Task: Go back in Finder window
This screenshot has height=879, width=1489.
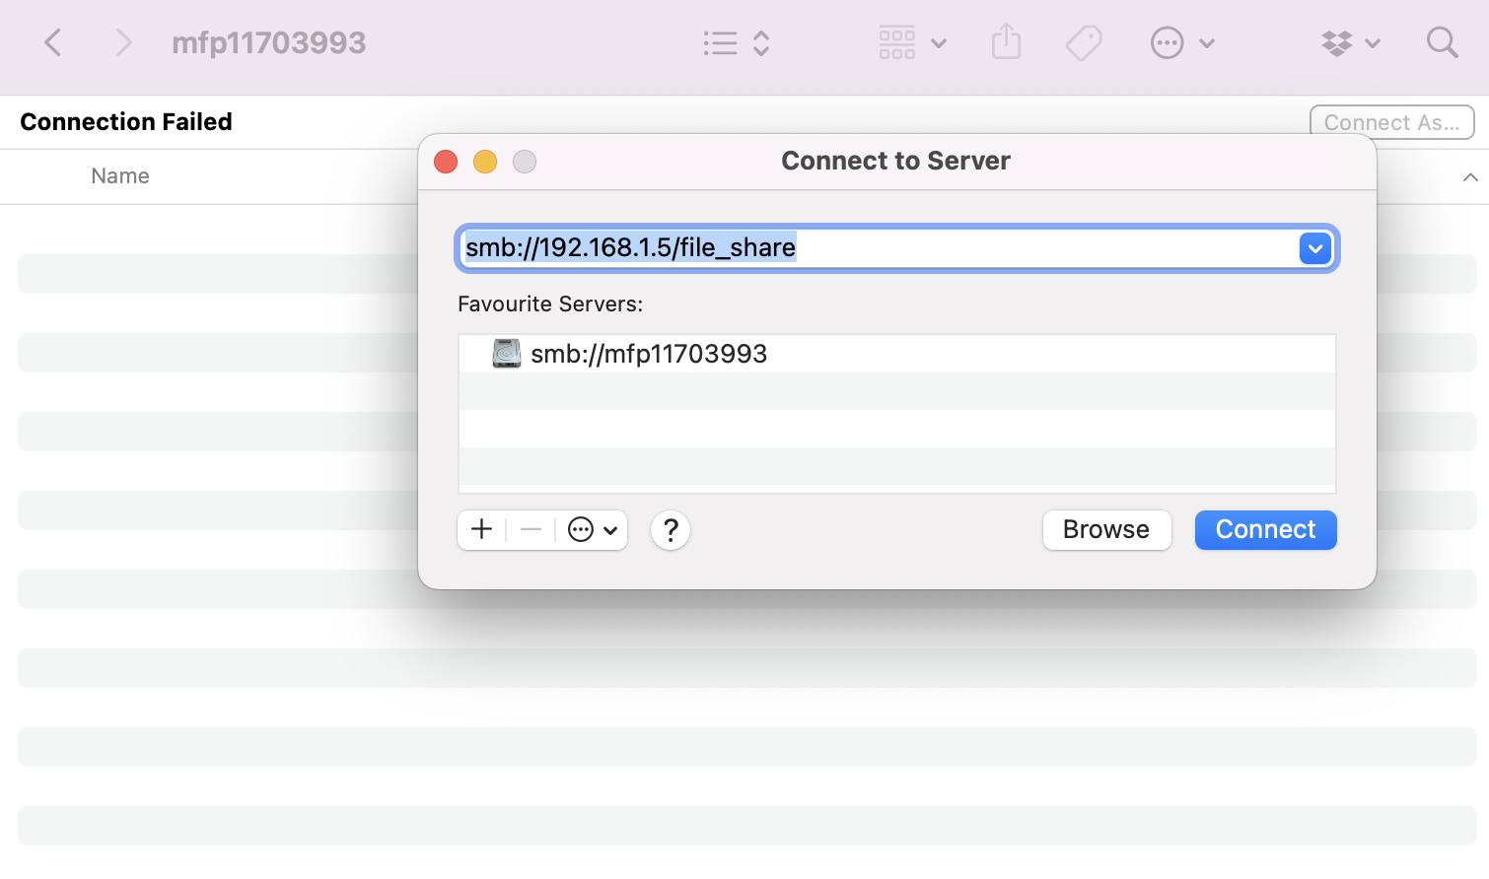Action: [53, 42]
